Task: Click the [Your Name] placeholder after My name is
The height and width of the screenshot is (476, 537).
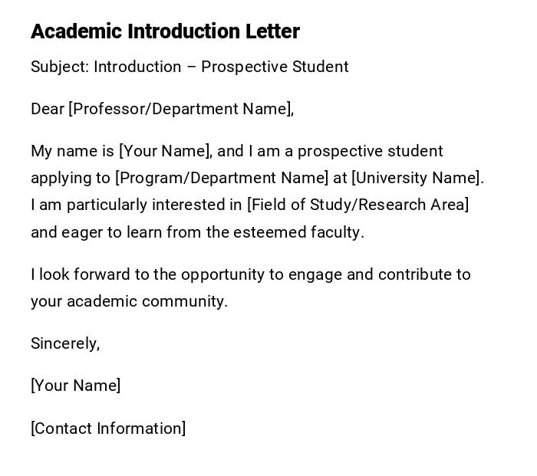Action: click(165, 151)
